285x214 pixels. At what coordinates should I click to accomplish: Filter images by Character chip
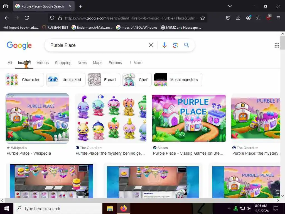click(x=25, y=80)
